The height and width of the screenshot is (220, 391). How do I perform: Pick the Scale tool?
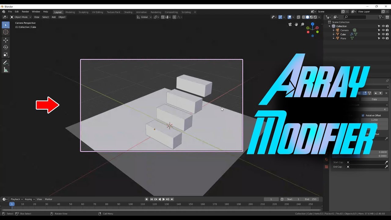(x=5, y=54)
